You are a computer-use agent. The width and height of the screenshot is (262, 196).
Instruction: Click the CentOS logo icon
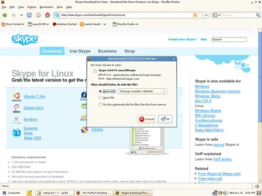coord(84,130)
